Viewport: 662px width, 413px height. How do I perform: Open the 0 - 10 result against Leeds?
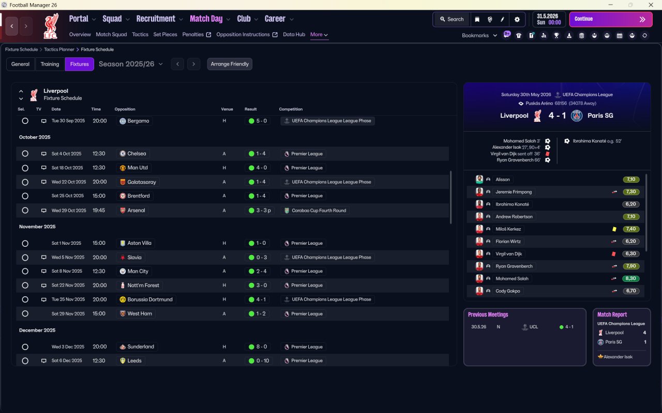(x=259, y=361)
